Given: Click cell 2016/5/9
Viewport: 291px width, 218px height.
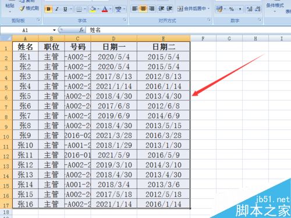Looking at the screenshot, I should (164, 155).
